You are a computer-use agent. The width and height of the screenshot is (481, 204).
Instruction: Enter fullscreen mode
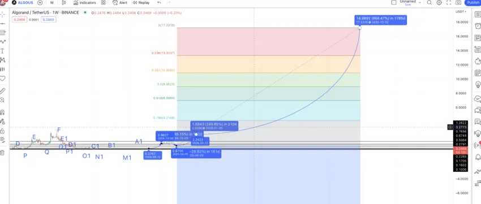coord(449,2)
